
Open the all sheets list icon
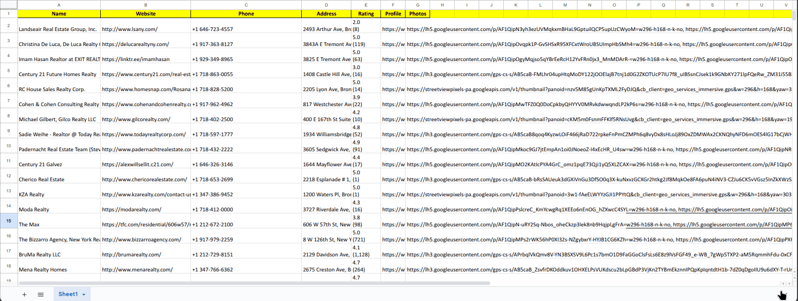(x=41, y=294)
